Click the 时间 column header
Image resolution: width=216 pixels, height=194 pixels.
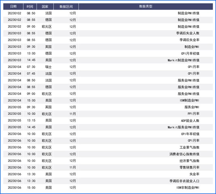[x=30, y=6]
